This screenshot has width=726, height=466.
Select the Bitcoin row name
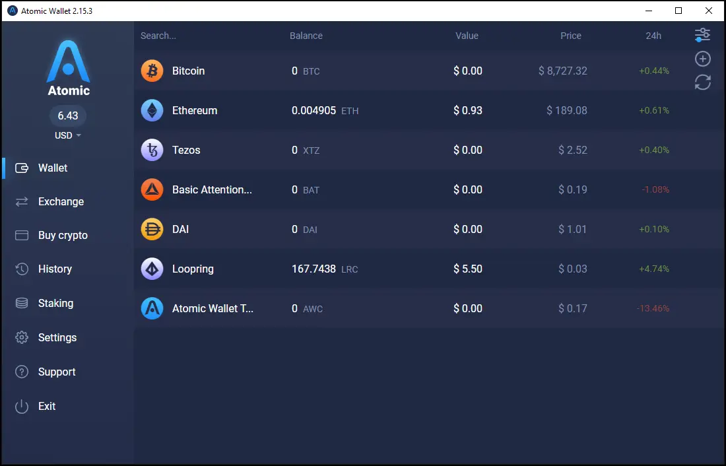[189, 71]
